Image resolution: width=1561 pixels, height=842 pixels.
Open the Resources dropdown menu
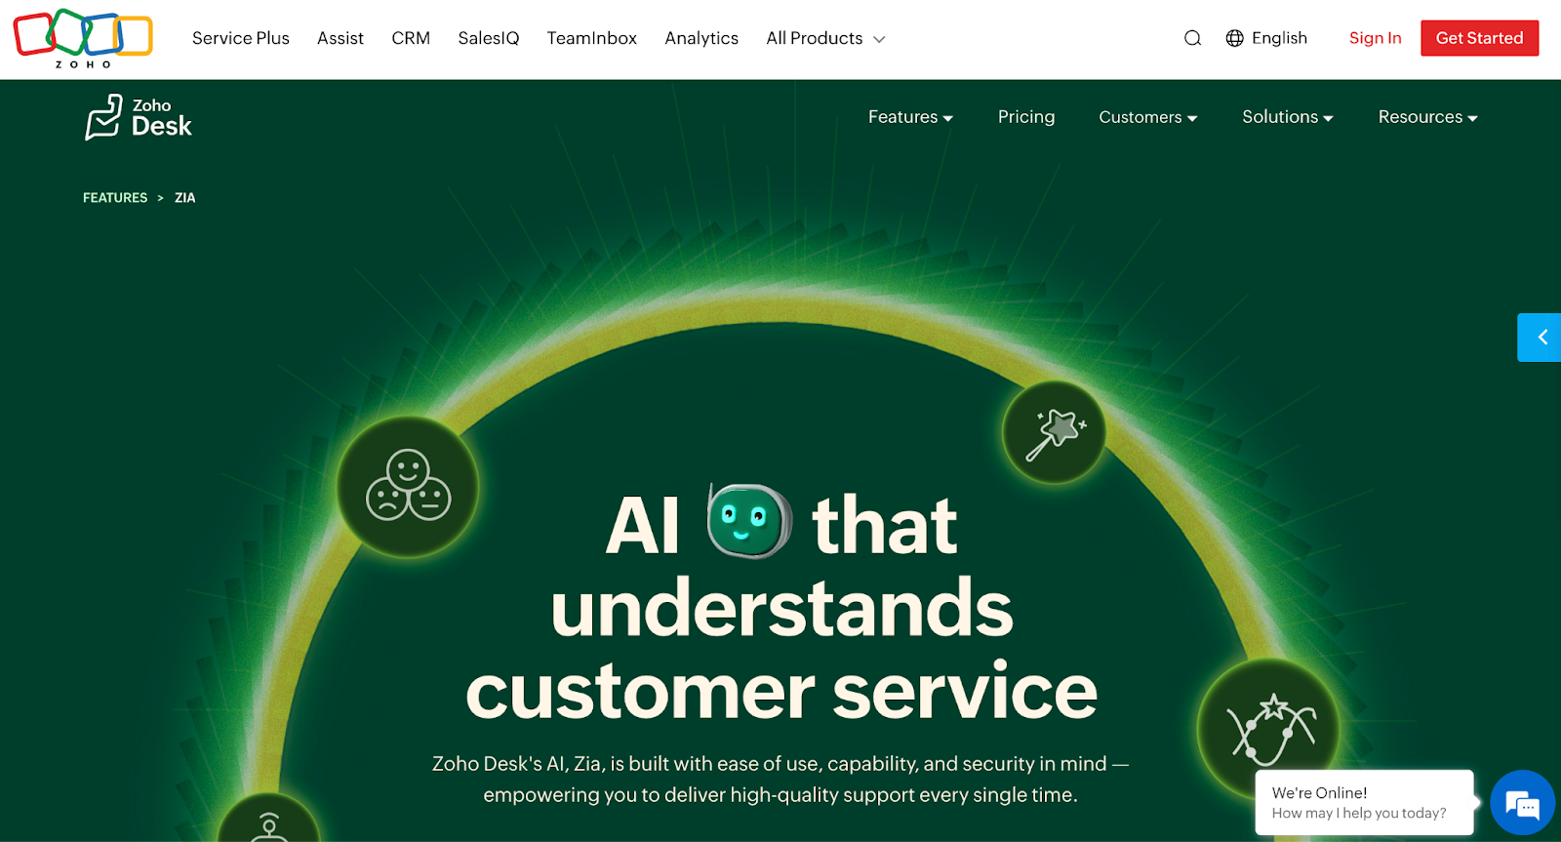(1427, 117)
